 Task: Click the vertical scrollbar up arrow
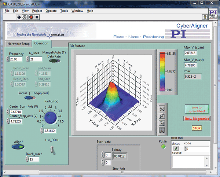pyautogui.click(x=216, y=23)
